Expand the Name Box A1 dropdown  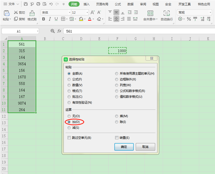pos(38,31)
